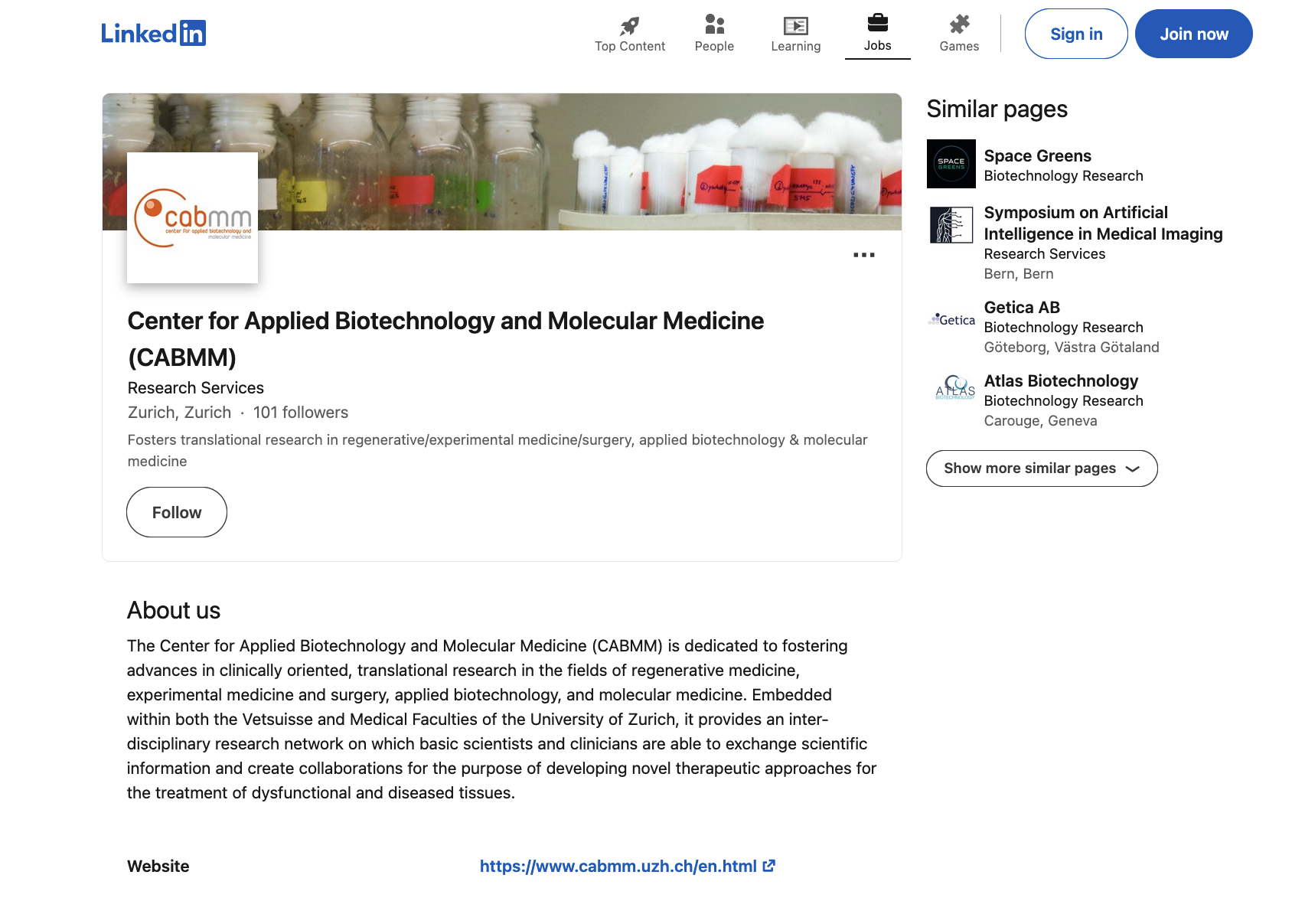Follow the CABMM page
1292x901 pixels.
(x=177, y=512)
